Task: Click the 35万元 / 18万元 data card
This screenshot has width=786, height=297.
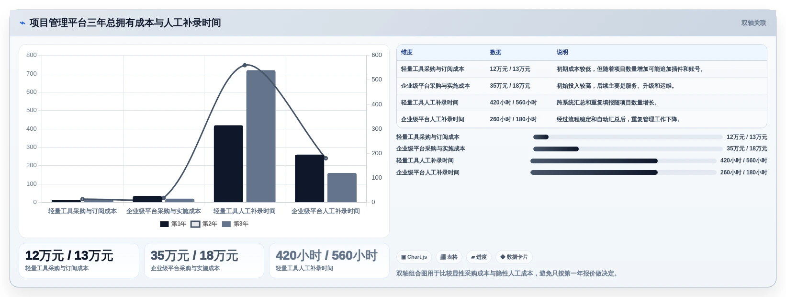Action: (x=204, y=261)
